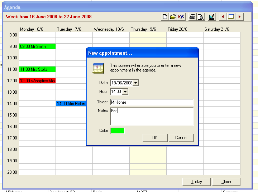Viewport: 258px width, 192px height.
Task: Expand the Hour dropdown showing 14:00
Action: pos(125,92)
